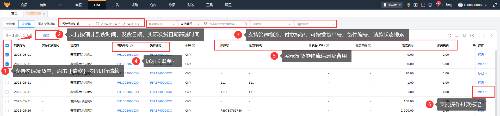The width and height of the screenshot is (500, 116).
Task: Uncheck the 2023-06-01 row checkbox
Action: [x=7, y=55]
